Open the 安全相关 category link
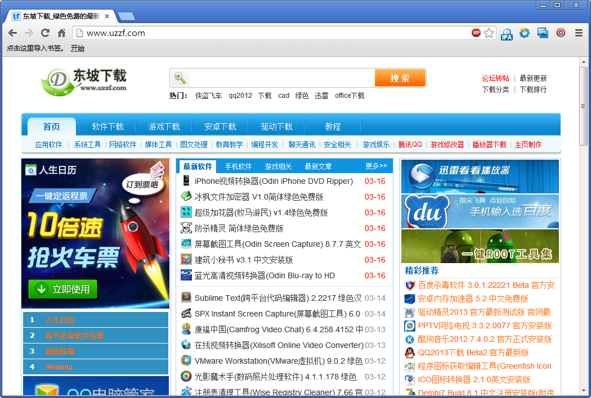This screenshot has height=398, width=591. pyautogui.click(x=337, y=144)
